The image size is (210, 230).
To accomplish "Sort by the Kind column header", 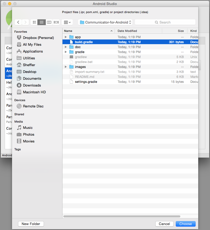I will pos(193,31).
